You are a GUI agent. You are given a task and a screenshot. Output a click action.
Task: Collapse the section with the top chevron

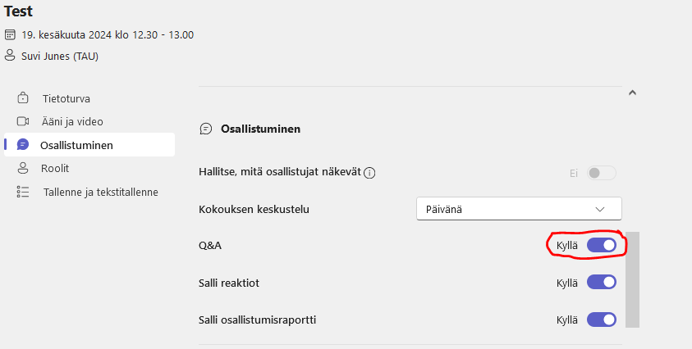click(632, 93)
